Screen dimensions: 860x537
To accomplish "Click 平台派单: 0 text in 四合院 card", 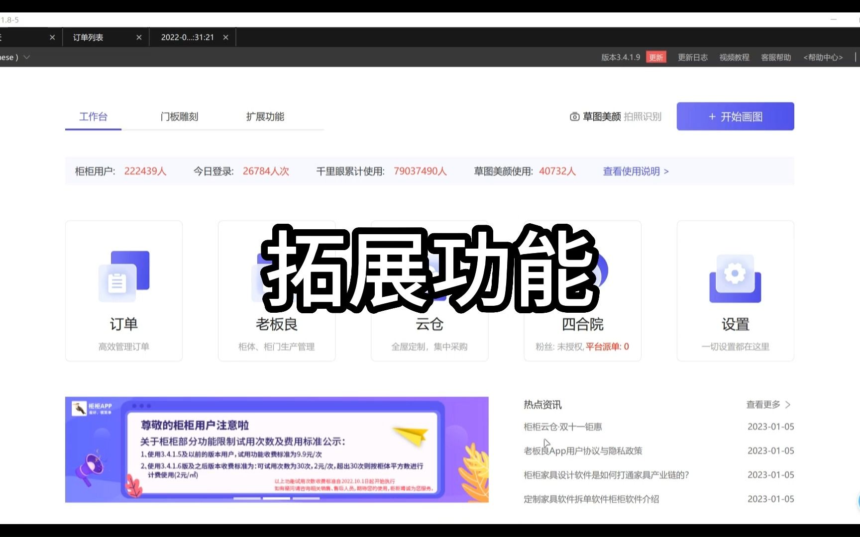I will (607, 347).
